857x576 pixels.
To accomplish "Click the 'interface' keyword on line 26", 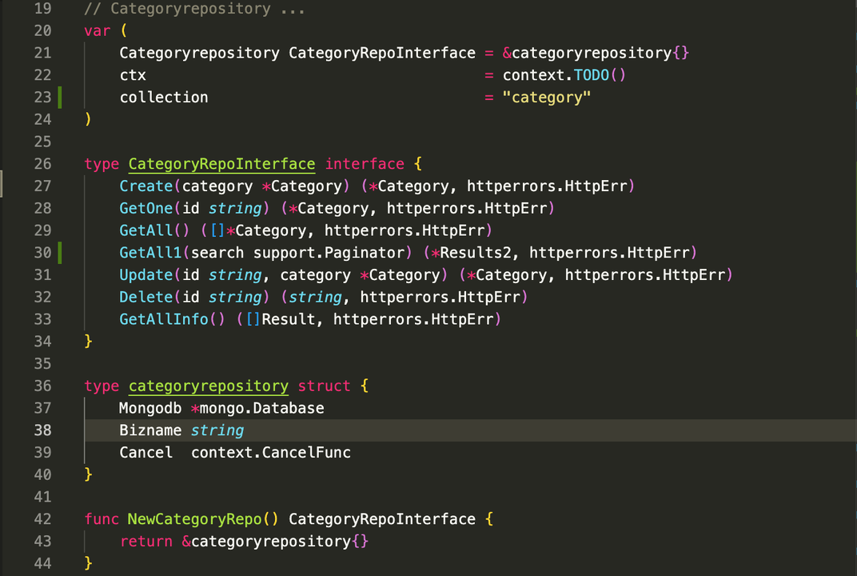I will point(365,164).
